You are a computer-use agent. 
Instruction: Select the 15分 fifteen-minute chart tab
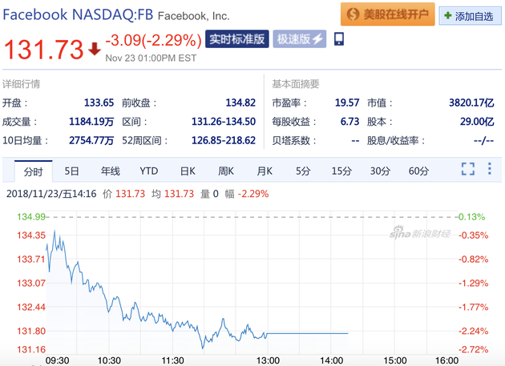coord(341,171)
